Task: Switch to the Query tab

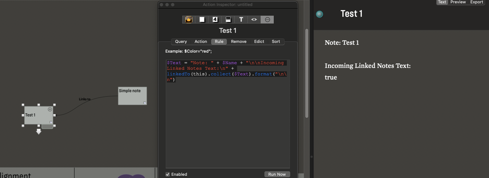Action: [181, 42]
